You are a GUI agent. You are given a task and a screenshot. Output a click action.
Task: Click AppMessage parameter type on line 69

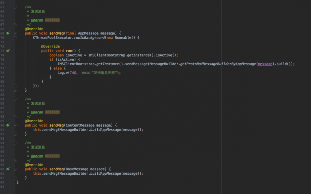click(88, 33)
